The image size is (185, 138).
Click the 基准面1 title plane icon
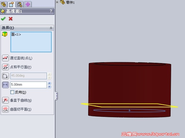(3, 11)
